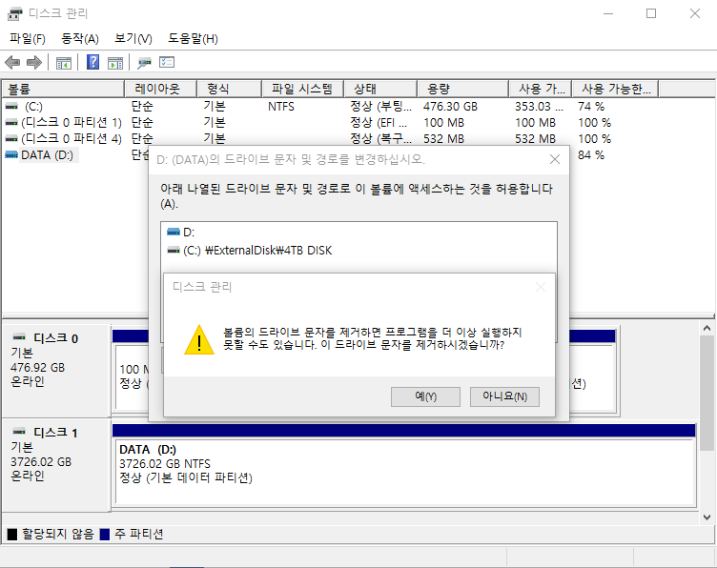
Task: Click the scroll down arrow in graphical view
Action: [707, 517]
